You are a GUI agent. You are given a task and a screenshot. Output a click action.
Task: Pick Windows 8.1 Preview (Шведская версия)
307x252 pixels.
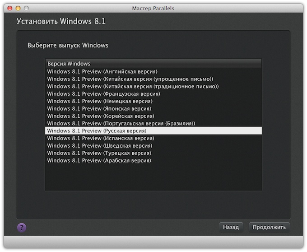(x=153, y=146)
